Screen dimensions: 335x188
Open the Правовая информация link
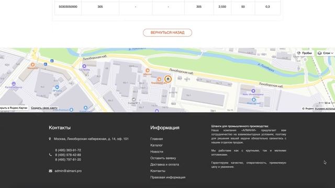pos(168,177)
